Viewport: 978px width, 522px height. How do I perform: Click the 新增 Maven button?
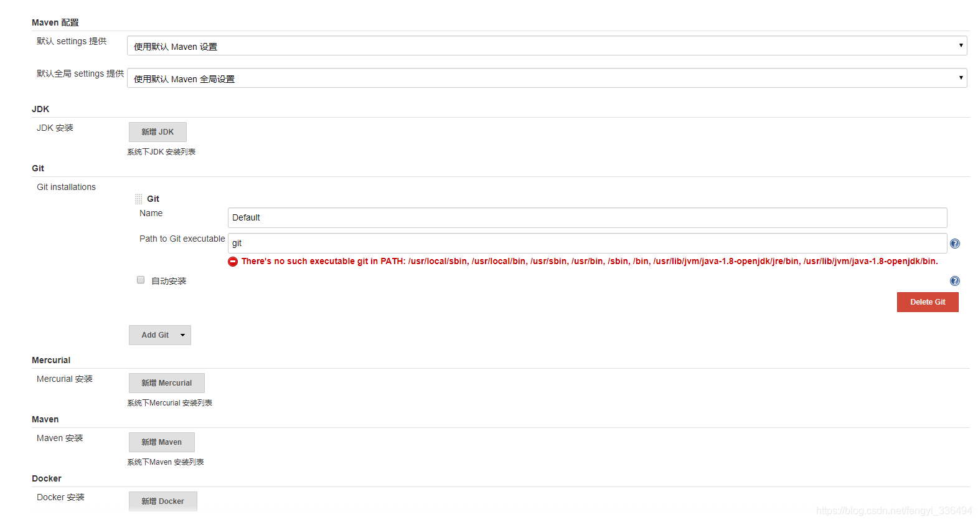pyautogui.click(x=161, y=442)
